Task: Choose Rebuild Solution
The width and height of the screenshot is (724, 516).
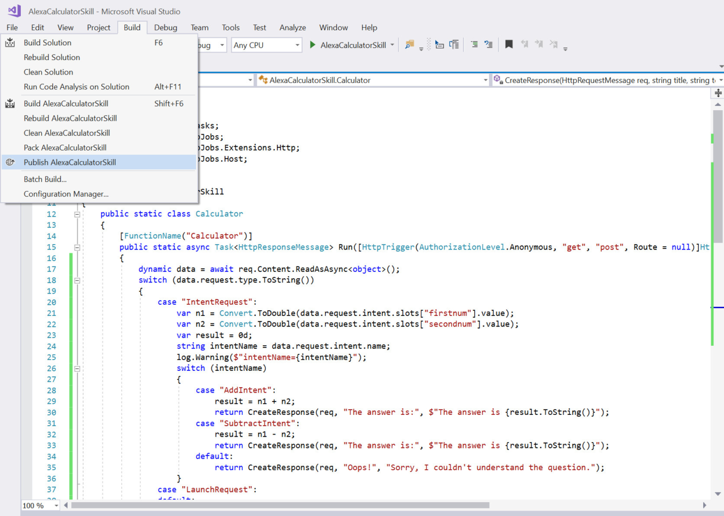Action: point(52,57)
